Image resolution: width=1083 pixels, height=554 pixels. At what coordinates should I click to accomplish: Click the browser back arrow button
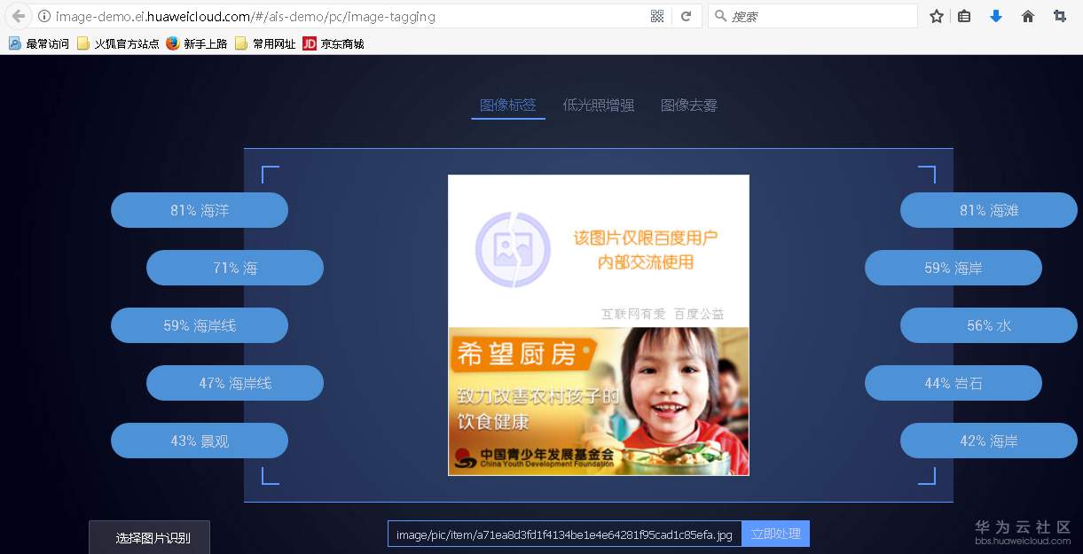tap(18, 16)
